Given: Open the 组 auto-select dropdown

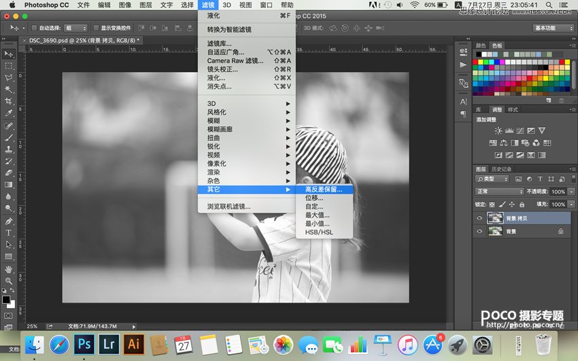Looking at the screenshot, I should 75,29.
